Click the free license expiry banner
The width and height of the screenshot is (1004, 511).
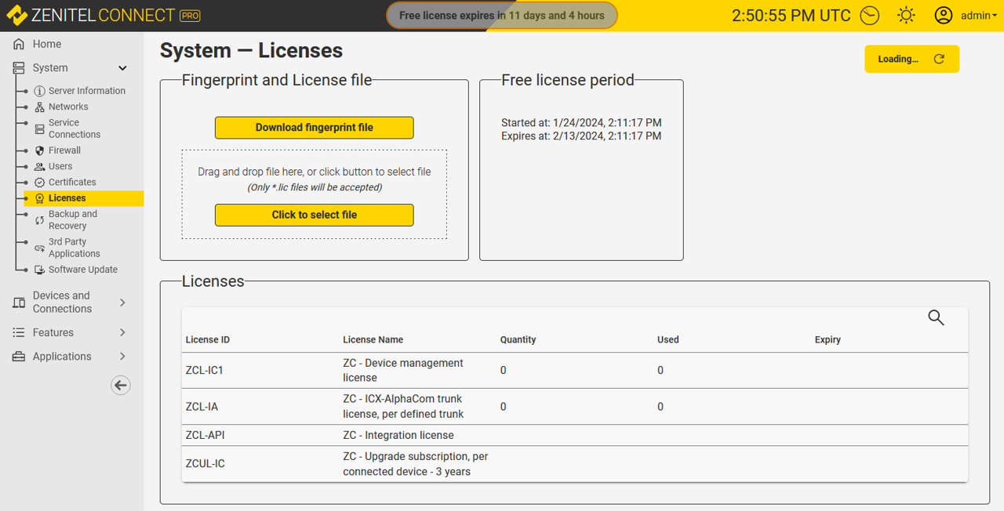[x=501, y=16]
